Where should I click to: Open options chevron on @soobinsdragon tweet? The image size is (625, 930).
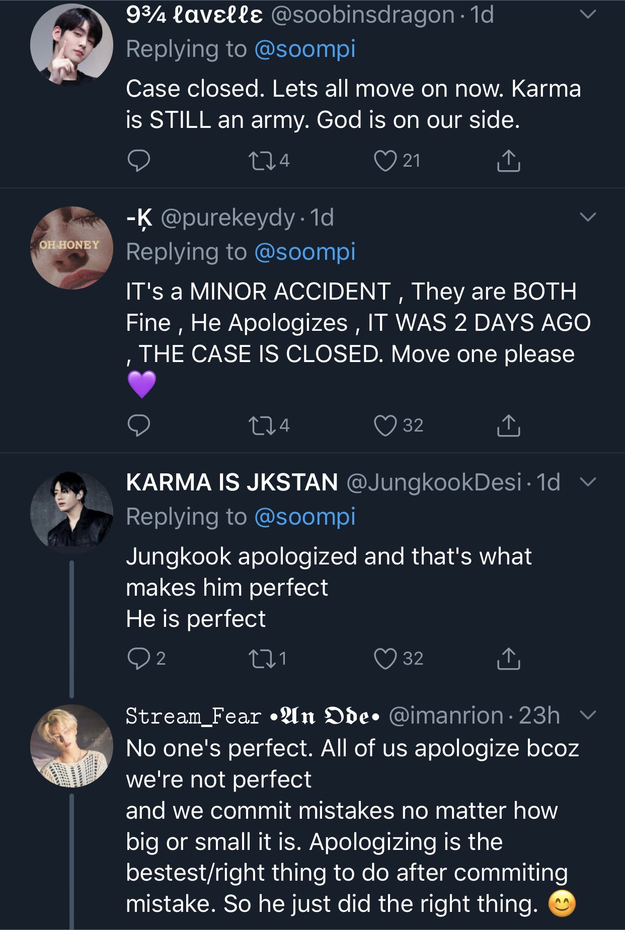588,15
